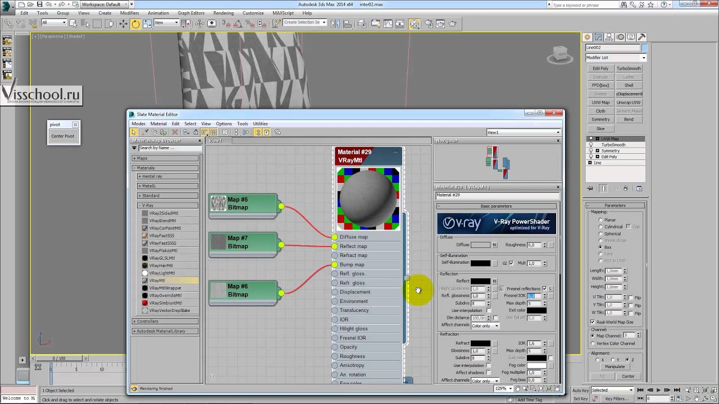Screen dimensions: 719x404
Task: Enable Affect shadows checkbox
Action: (x=489, y=373)
